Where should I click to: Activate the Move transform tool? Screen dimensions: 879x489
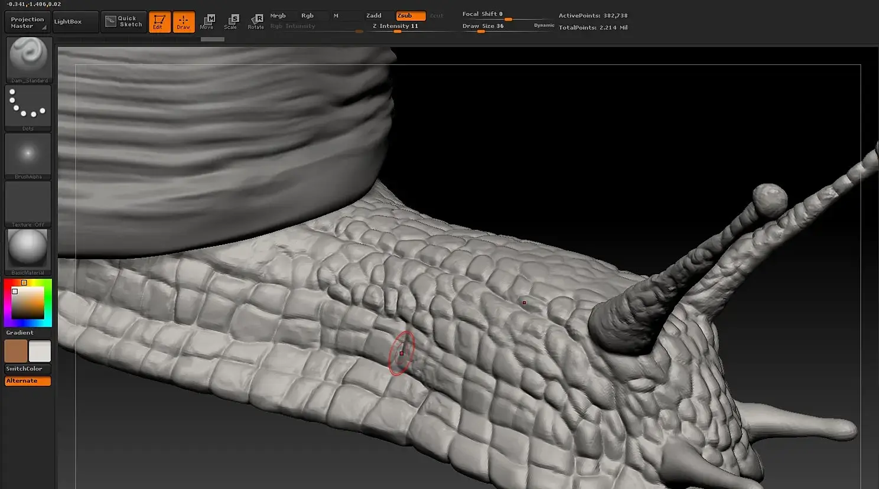[x=207, y=22]
